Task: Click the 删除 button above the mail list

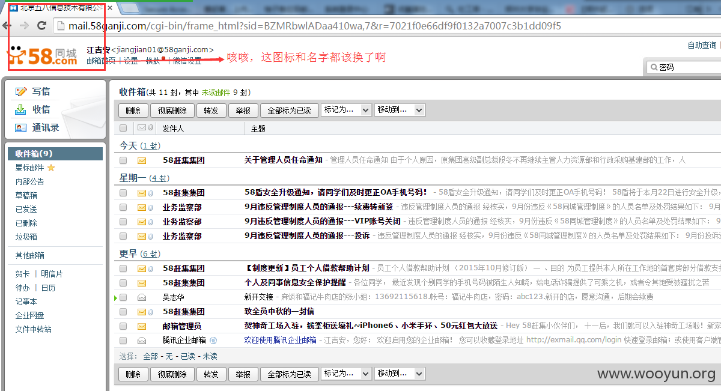Action: click(x=133, y=111)
